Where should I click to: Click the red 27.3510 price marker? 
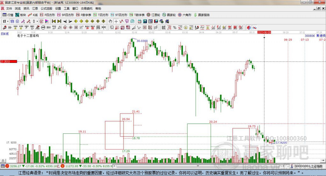(x=9, y=61)
